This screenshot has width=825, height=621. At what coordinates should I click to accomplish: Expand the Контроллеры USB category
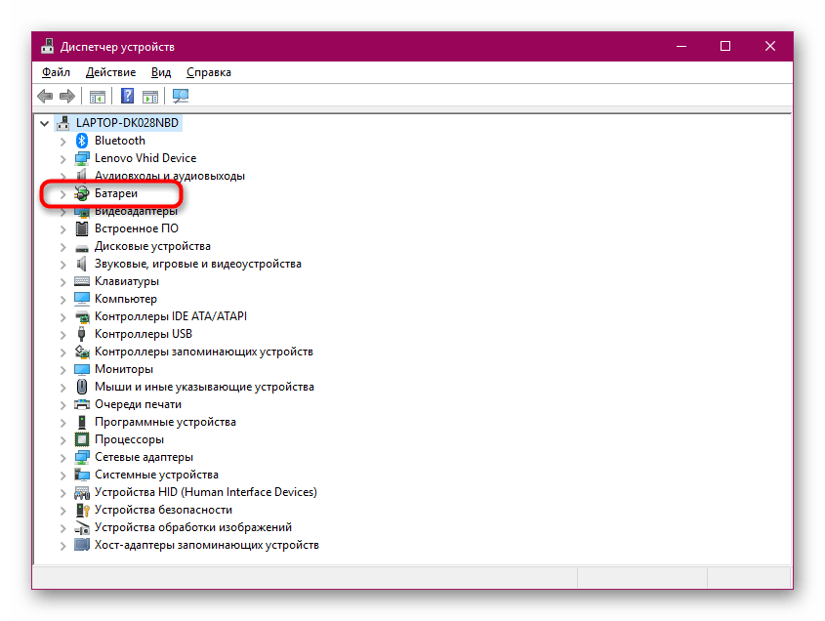tap(63, 334)
